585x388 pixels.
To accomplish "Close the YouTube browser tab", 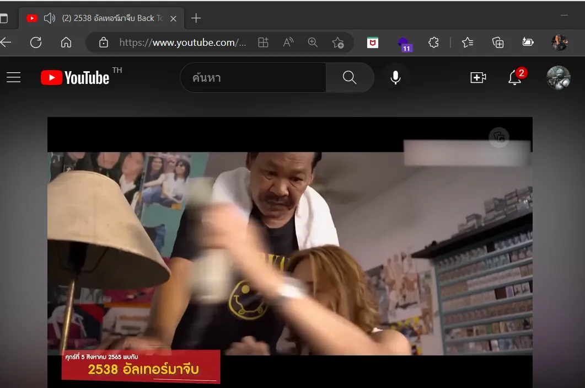I will (173, 19).
